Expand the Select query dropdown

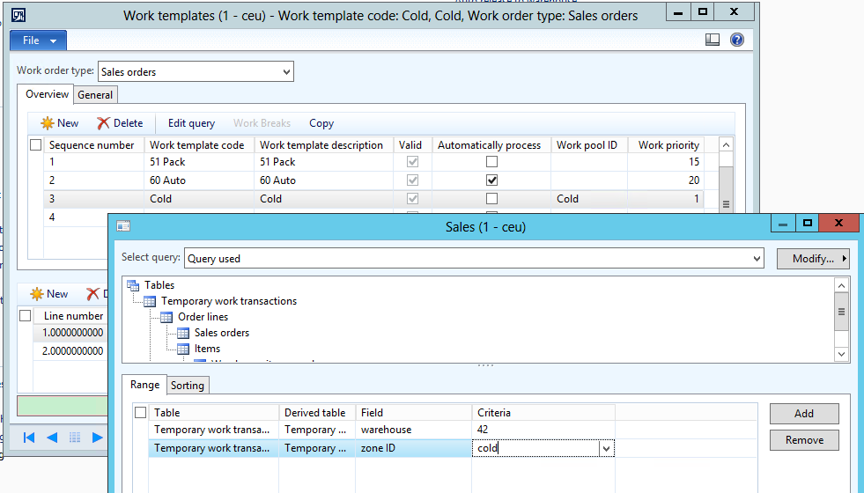[756, 259]
